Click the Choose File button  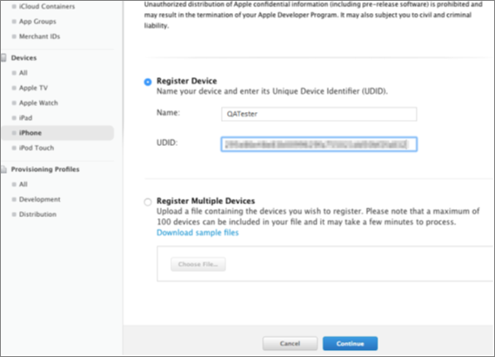tap(198, 264)
